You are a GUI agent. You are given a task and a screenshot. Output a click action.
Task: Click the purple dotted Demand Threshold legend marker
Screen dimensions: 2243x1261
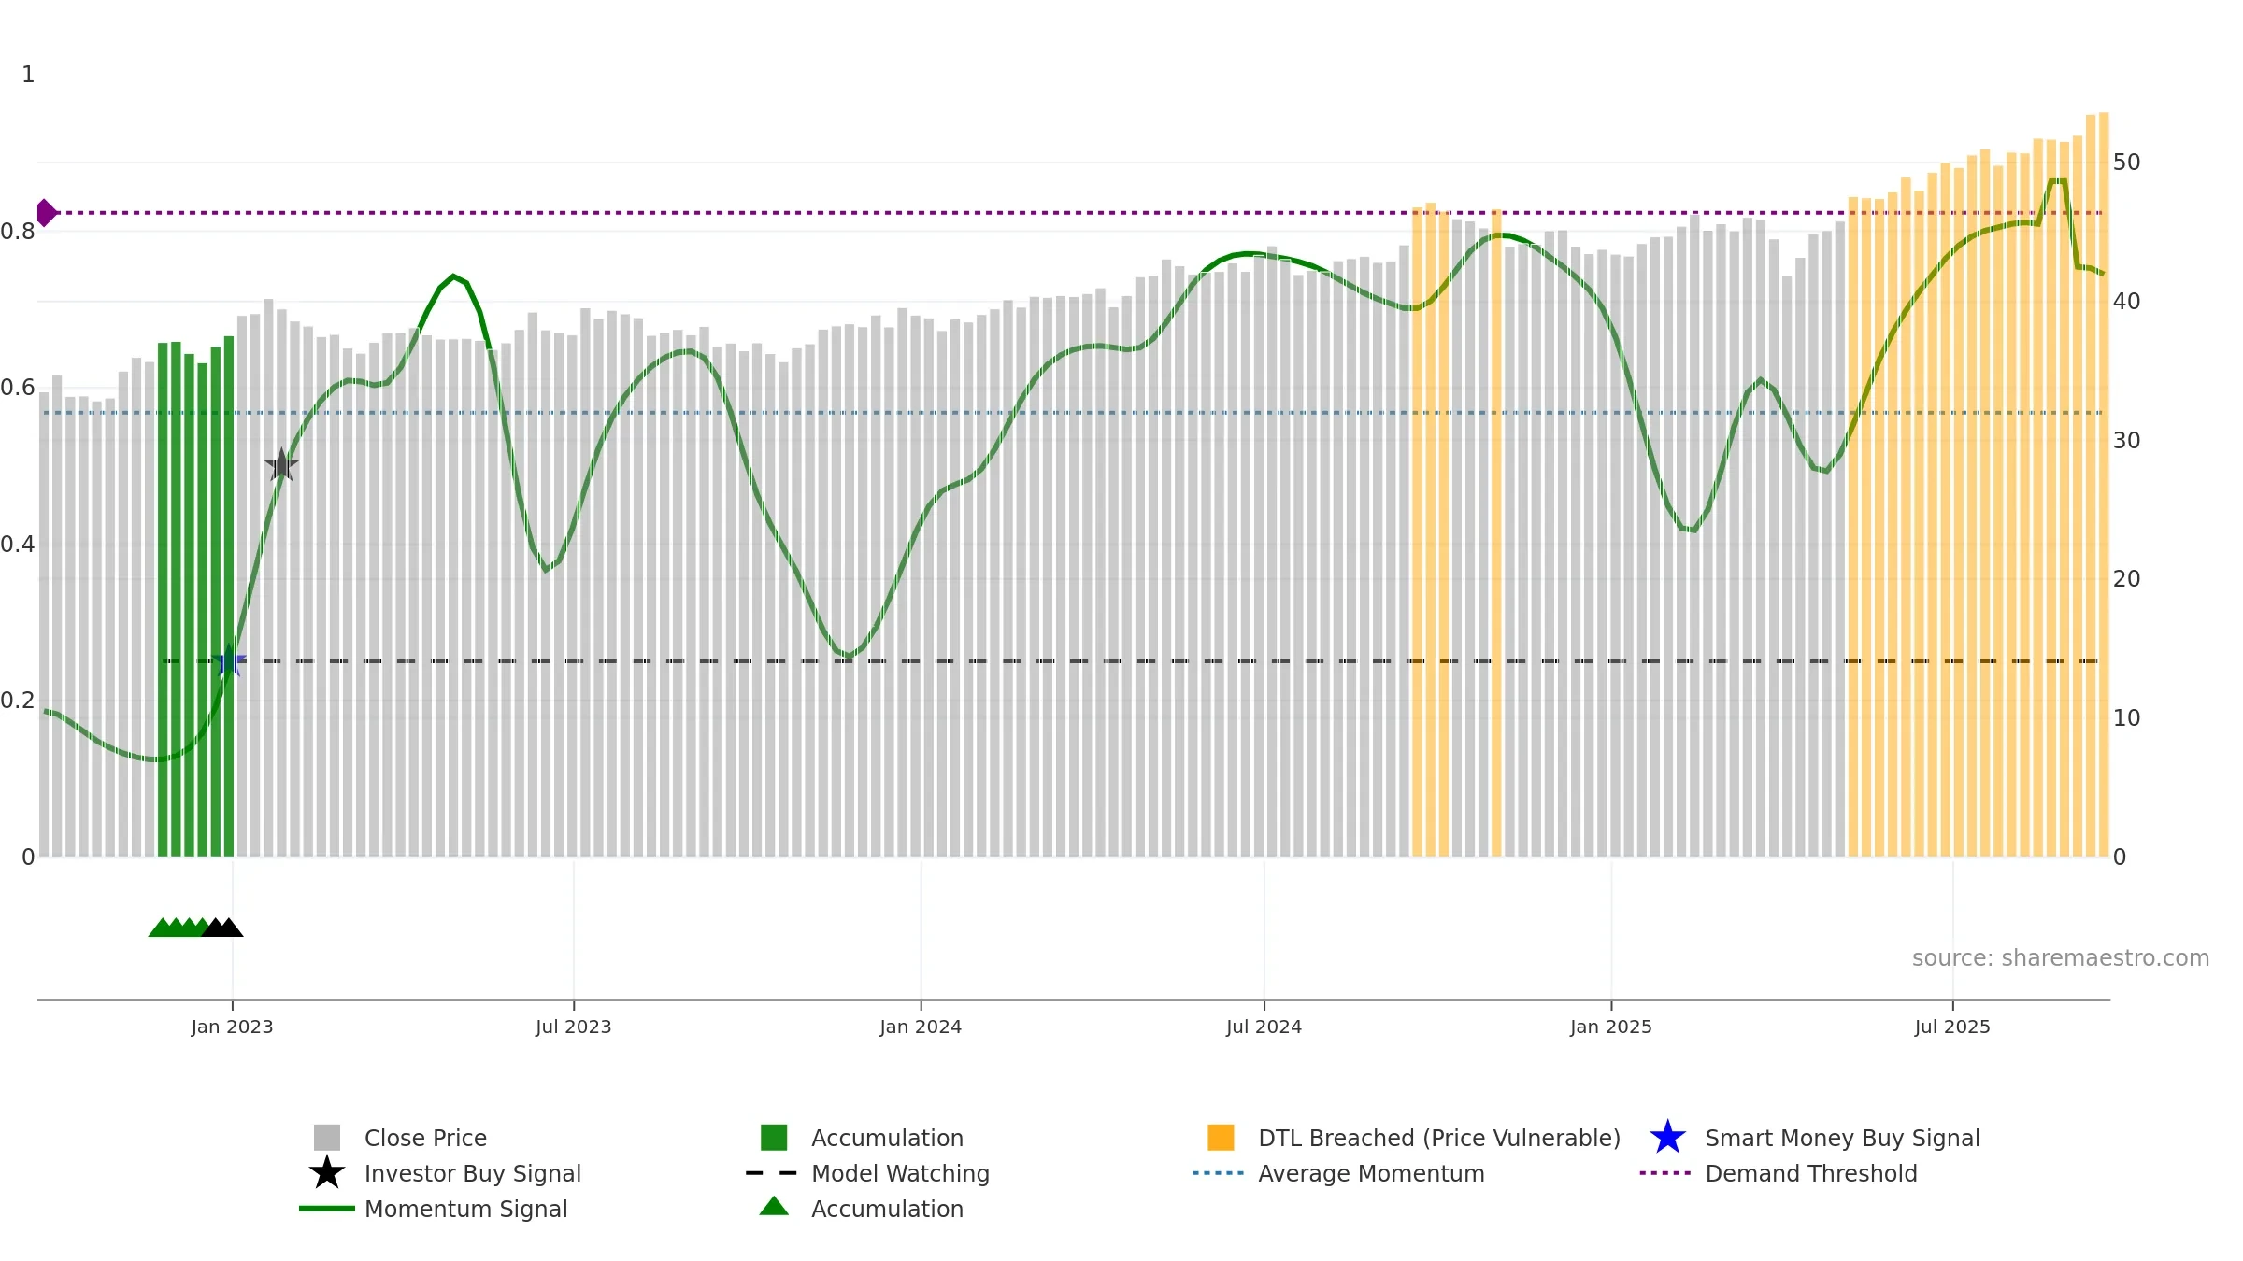[x=1665, y=1173]
